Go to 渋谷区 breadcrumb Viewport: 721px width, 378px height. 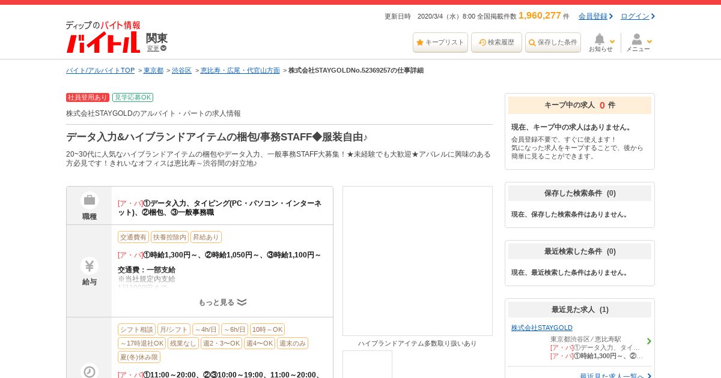(181, 70)
